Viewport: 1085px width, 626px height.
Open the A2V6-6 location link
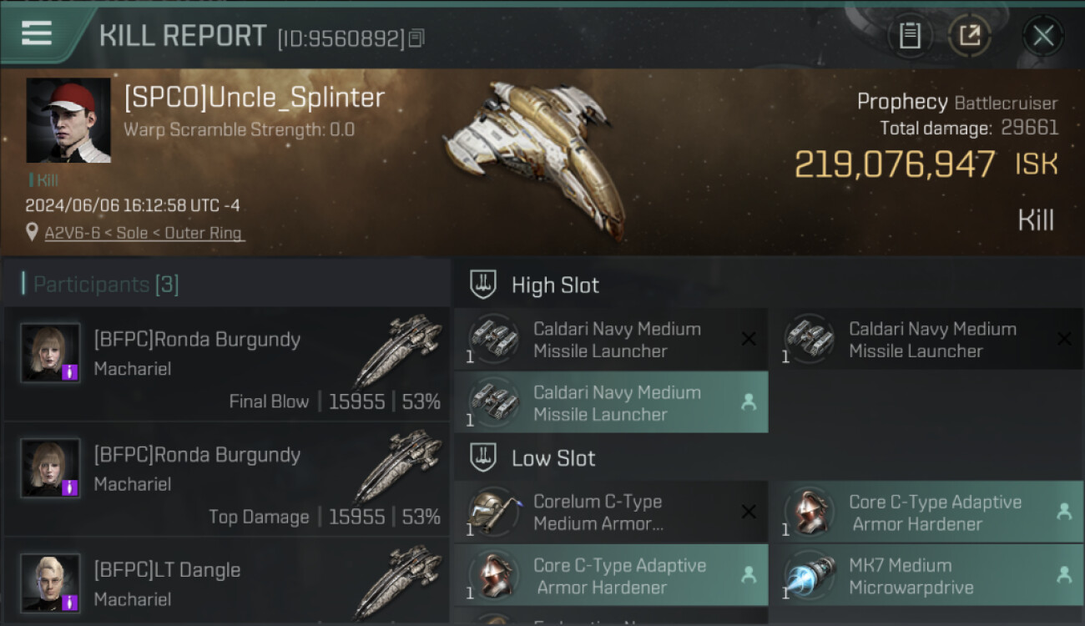[x=145, y=233]
